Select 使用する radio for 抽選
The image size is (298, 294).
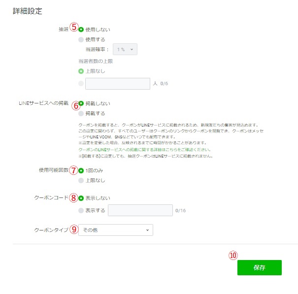point(81,39)
